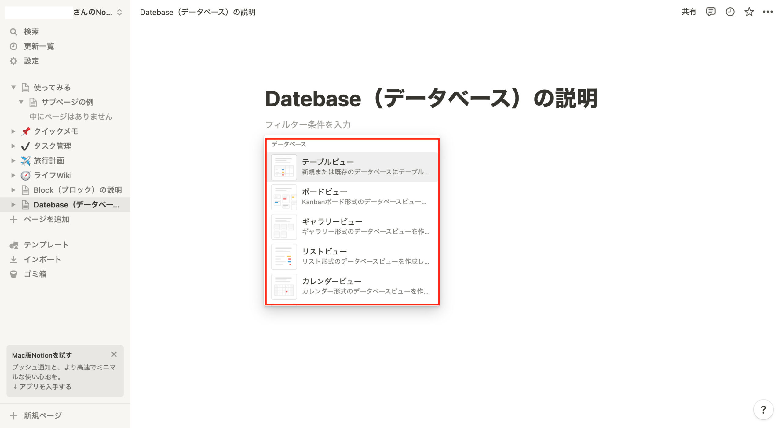The width and height of the screenshot is (782, 428).
Task: Star this page as favorite
Action: pyautogui.click(x=749, y=12)
